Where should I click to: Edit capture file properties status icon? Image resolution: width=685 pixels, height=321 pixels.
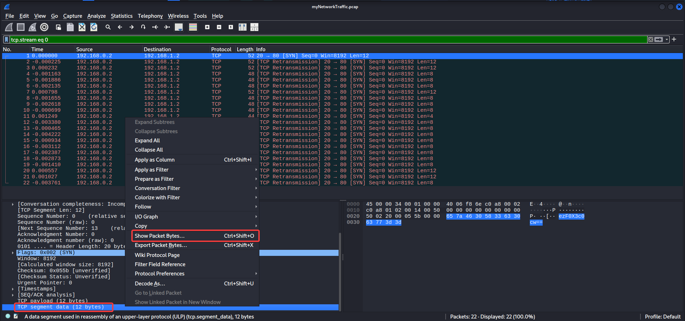(x=16, y=316)
